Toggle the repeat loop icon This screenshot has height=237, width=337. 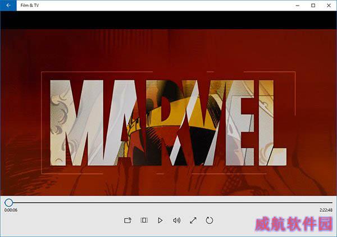coord(210,220)
